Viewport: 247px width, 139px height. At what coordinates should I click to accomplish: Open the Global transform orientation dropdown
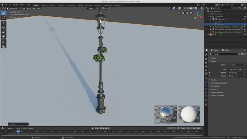[91, 8]
